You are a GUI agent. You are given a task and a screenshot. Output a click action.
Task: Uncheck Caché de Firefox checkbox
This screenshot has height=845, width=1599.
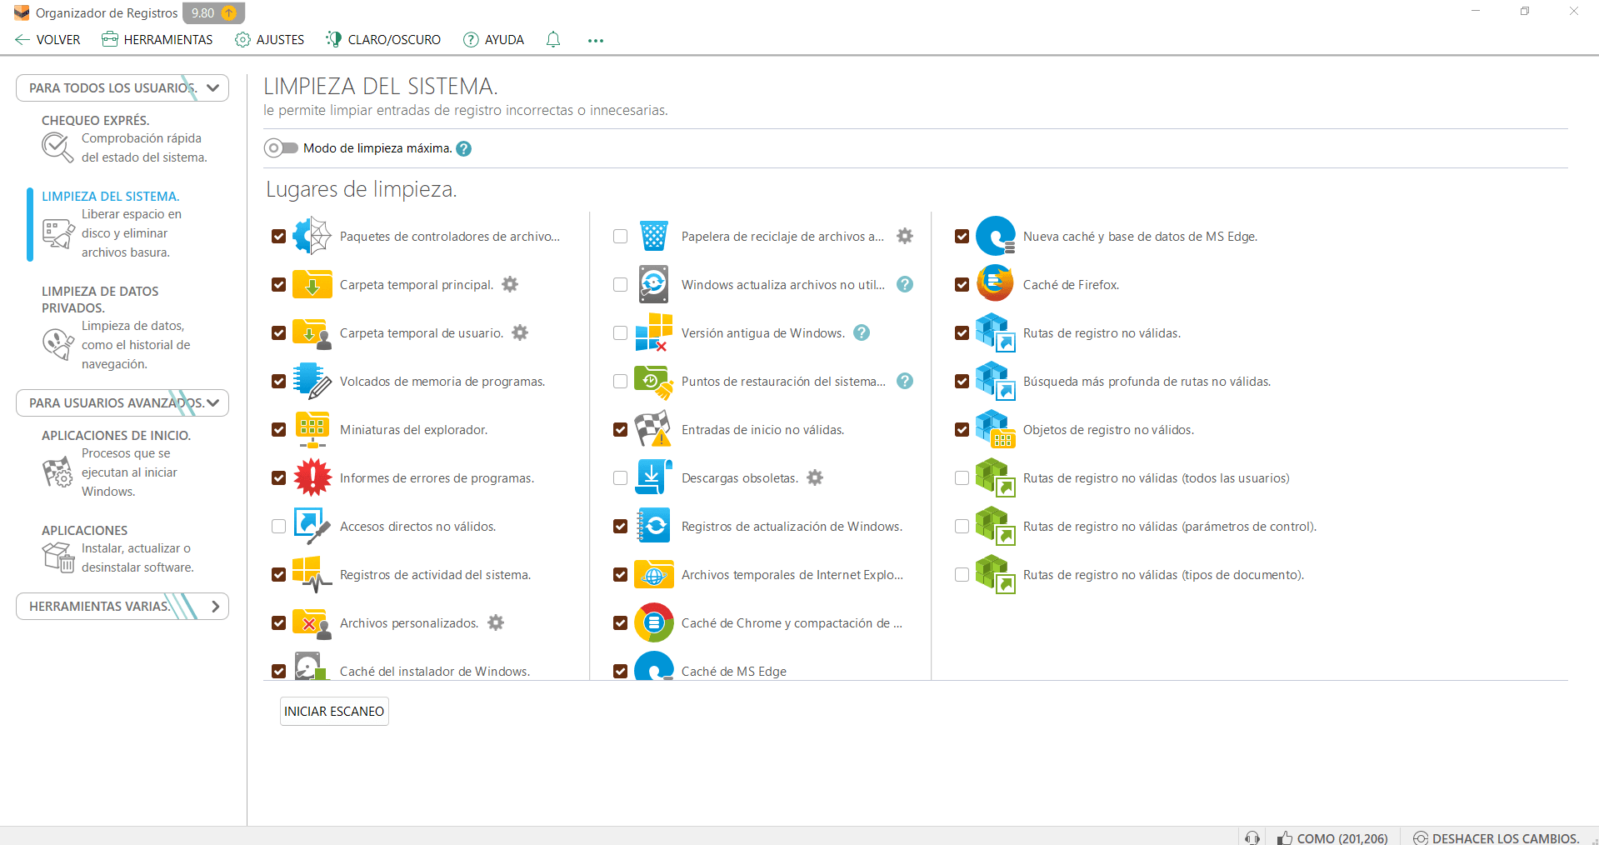[x=962, y=284]
